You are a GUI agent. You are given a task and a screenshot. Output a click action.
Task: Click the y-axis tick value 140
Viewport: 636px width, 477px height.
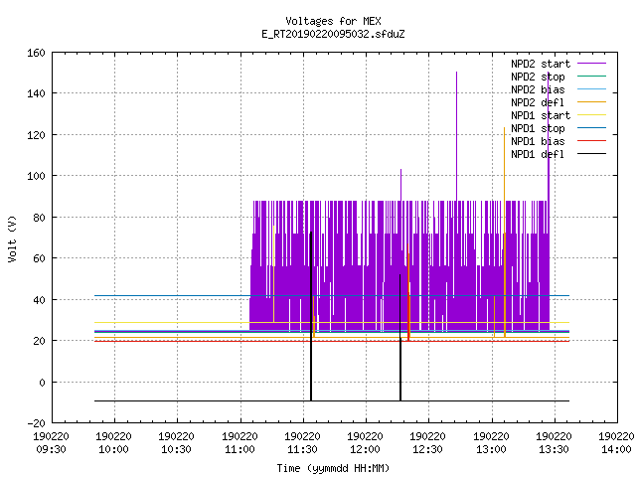click(36, 93)
